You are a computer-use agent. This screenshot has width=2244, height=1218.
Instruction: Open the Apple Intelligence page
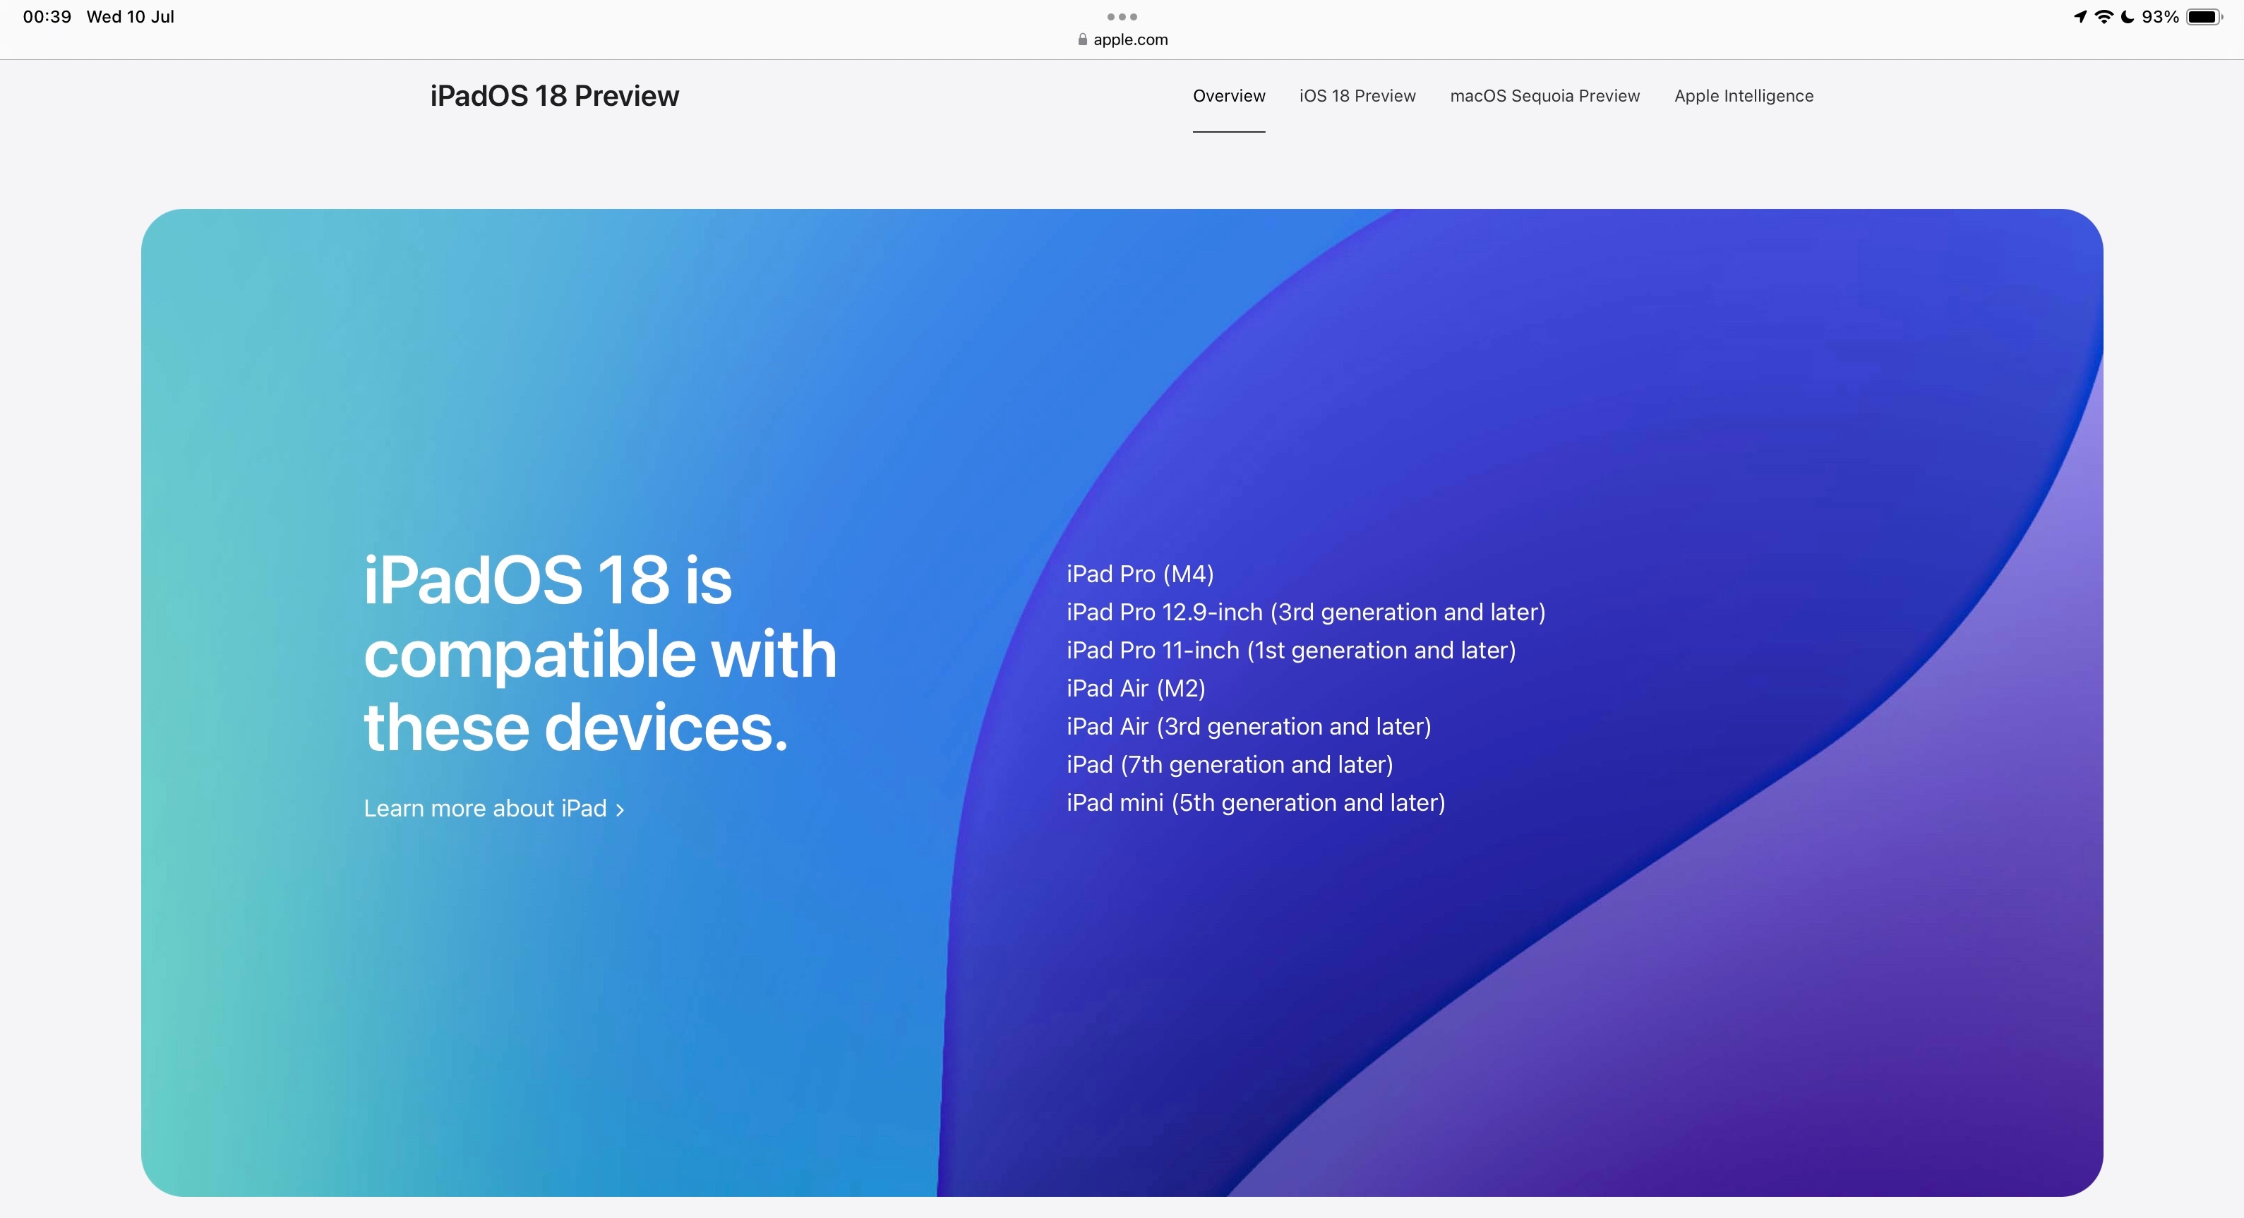pos(1743,96)
